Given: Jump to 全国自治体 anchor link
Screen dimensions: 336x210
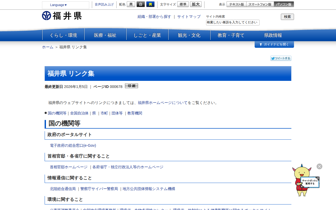Looking at the screenshot, I should pyautogui.click(x=79, y=113).
